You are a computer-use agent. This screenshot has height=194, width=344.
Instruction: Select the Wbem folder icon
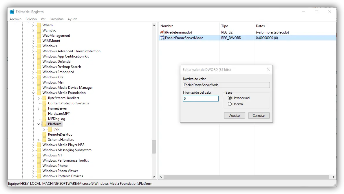click(39, 25)
